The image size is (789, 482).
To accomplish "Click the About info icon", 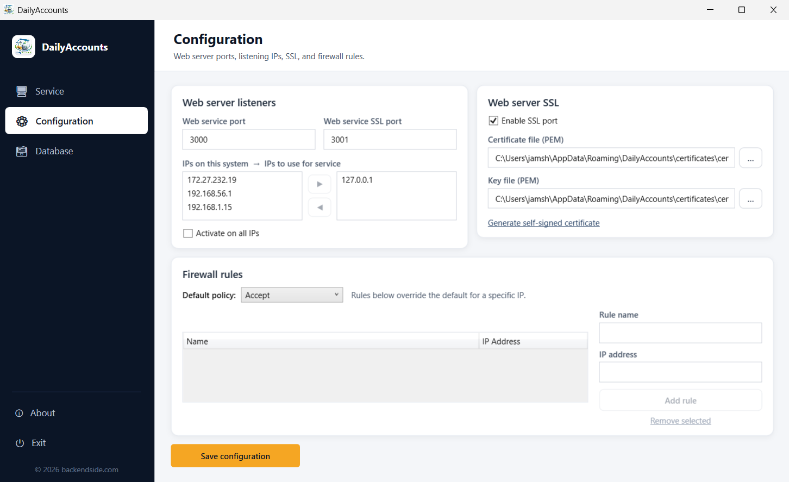I will pos(20,413).
